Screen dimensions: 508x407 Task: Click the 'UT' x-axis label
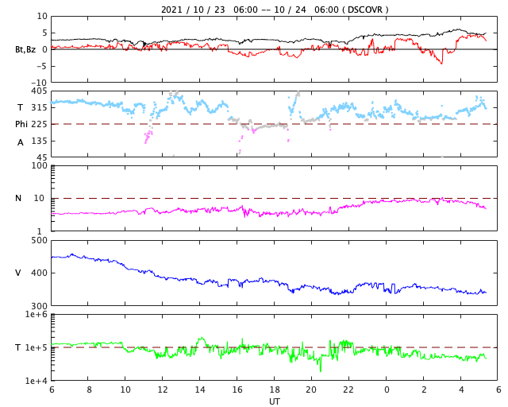click(x=275, y=401)
